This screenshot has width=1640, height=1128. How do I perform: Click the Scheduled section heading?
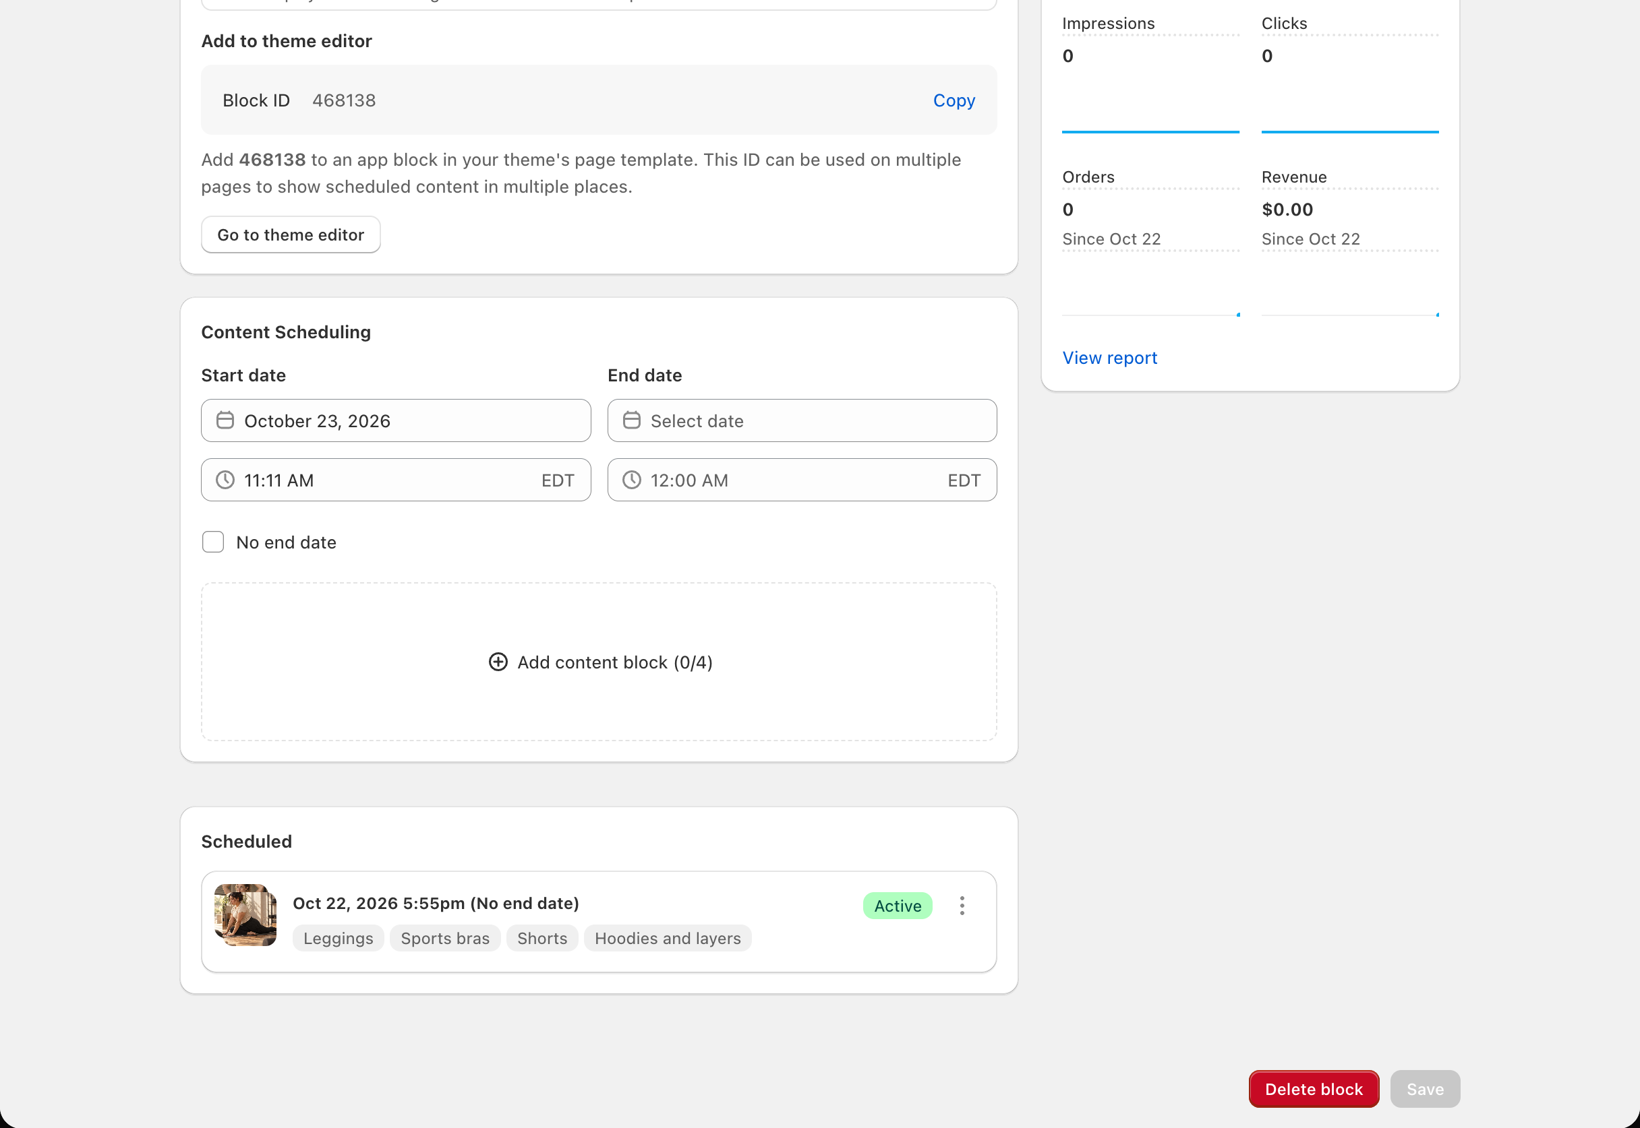pyautogui.click(x=246, y=842)
